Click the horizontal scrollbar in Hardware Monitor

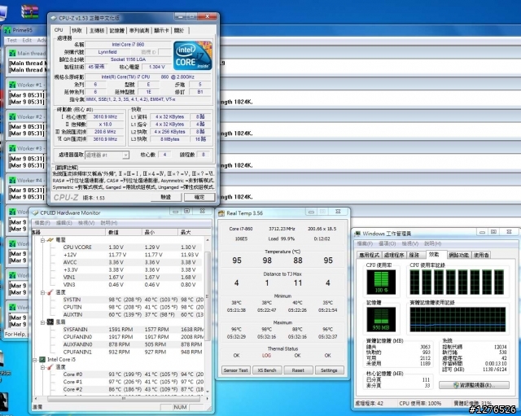(x=123, y=398)
